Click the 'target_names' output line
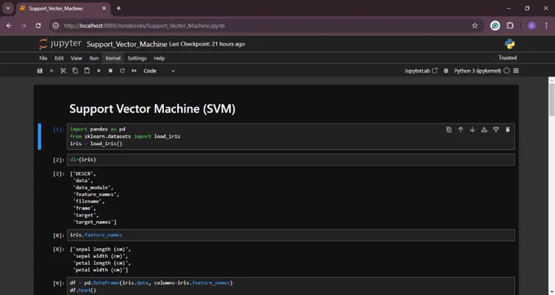 pyautogui.click(x=95, y=222)
